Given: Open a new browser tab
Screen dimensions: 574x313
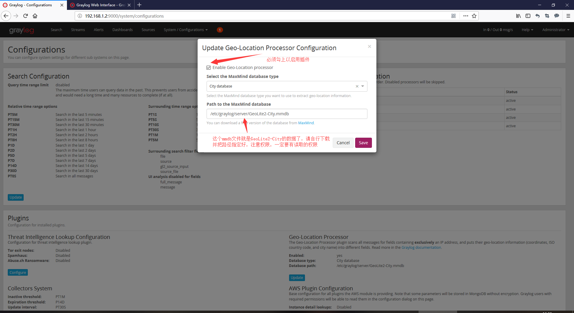Looking at the screenshot, I should pos(139,5).
